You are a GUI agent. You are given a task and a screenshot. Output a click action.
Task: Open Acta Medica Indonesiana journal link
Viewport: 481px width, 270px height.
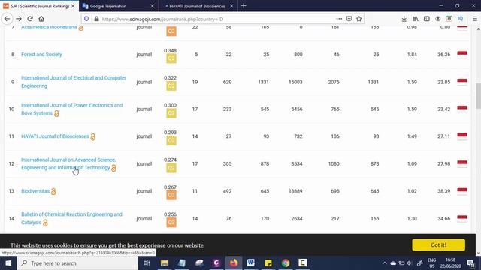point(49,27)
